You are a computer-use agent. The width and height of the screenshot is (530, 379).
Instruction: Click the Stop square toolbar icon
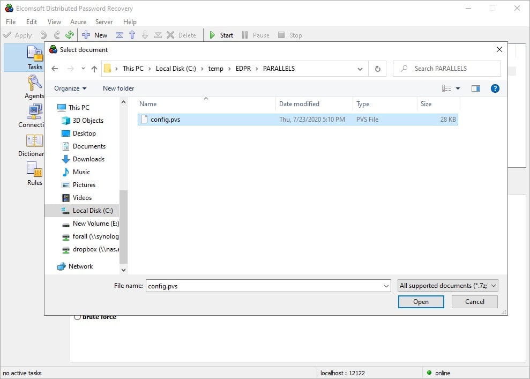tap(281, 35)
